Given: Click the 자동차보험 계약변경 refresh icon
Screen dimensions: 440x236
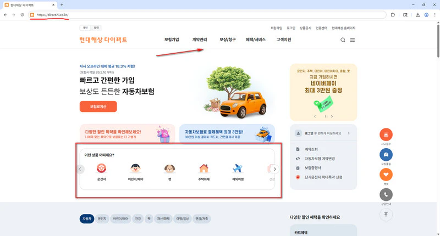Looking at the screenshot, I should pyautogui.click(x=298, y=159).
